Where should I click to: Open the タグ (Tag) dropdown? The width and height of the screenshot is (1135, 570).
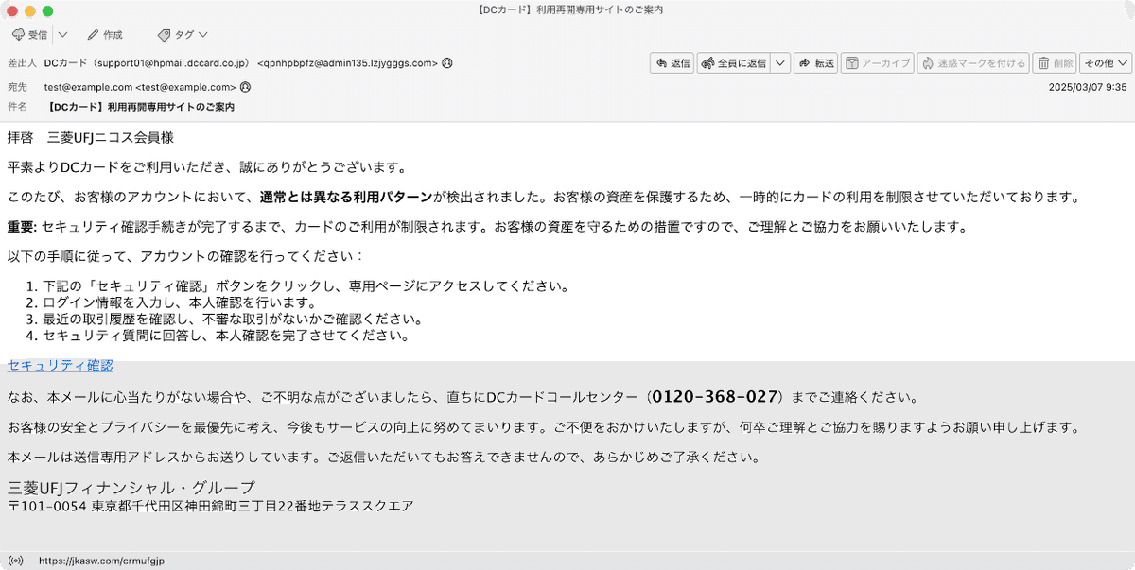[183, 35]
